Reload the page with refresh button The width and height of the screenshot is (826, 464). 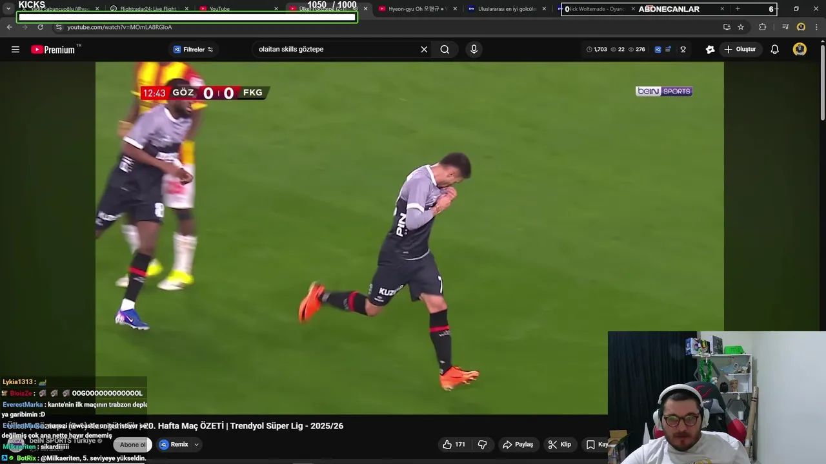(40, 27)
